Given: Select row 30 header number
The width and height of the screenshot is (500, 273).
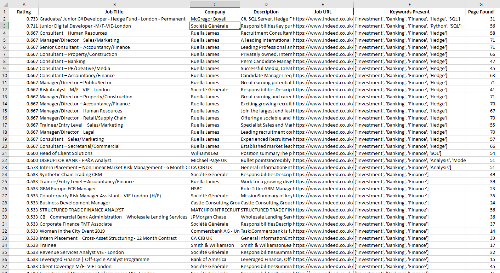Looking at the screenshot, I should coord(4,217).
